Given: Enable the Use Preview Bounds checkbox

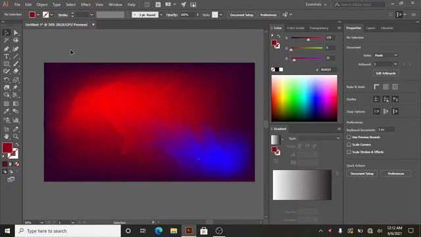Looking at the screenshot, I should coord(349,138).
